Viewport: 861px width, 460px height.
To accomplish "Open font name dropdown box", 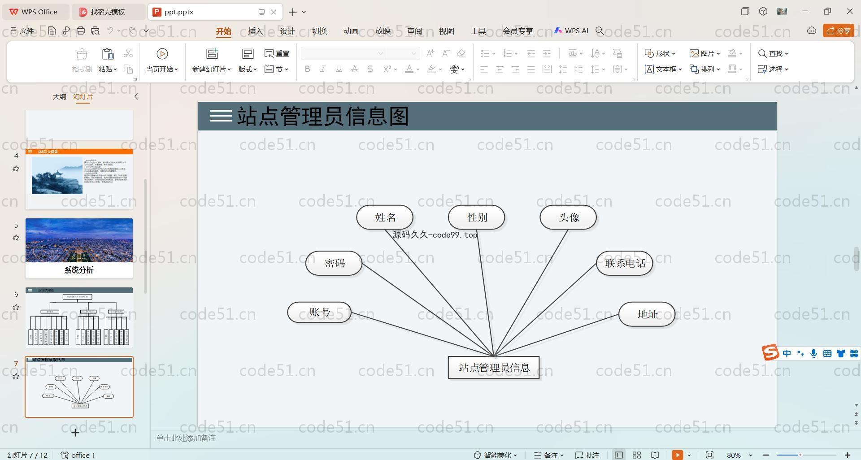I will click(x=344, y=53).
